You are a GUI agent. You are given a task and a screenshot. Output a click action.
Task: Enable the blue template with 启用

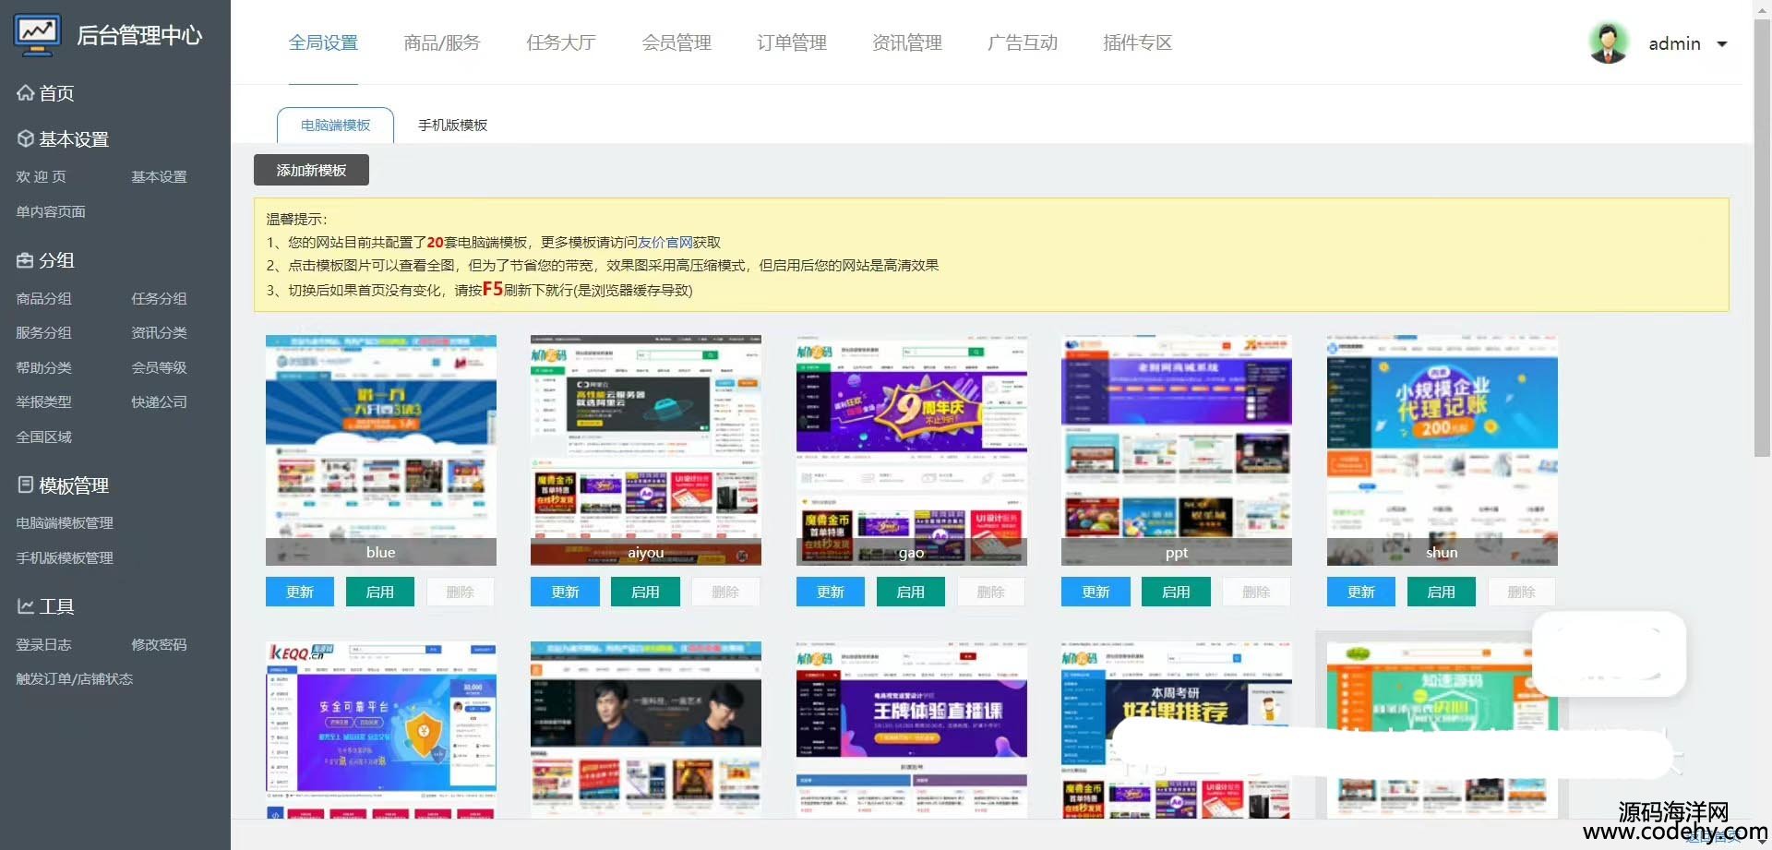(379, 592)
